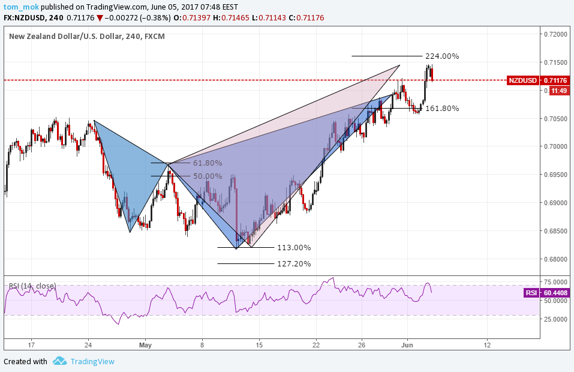The width and height of the screenshot is (574, 372).
Task: Click the date label 12 on the time axis
Action: 487,345
